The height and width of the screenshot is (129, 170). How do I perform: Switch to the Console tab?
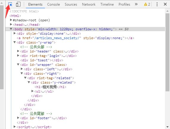pos(53,4)
